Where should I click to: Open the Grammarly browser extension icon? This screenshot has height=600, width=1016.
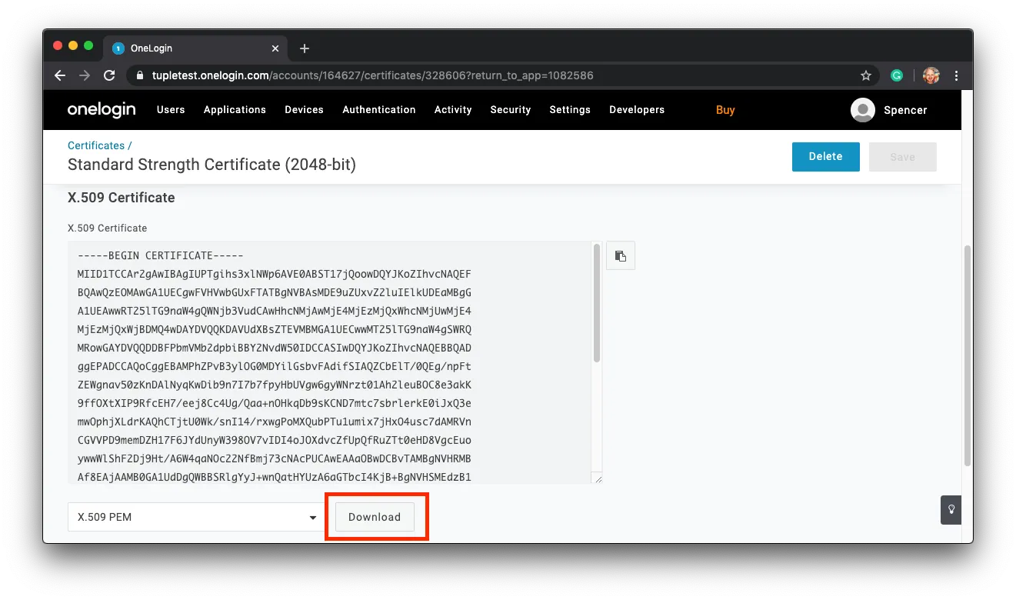click(x=896, y=75)
